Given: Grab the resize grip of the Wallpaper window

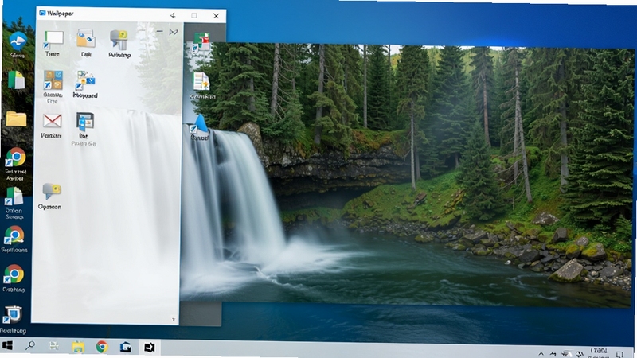Looking at the screenshot, I should pos(174,320).
